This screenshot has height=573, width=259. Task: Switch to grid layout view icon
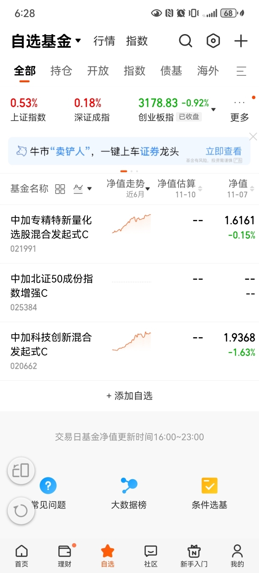coord(60,189)
